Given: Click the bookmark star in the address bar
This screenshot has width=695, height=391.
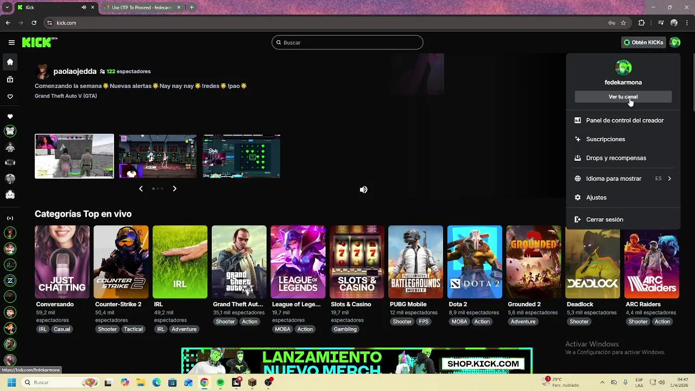Looking at the screenshot, I should click(x=623, y=23).
